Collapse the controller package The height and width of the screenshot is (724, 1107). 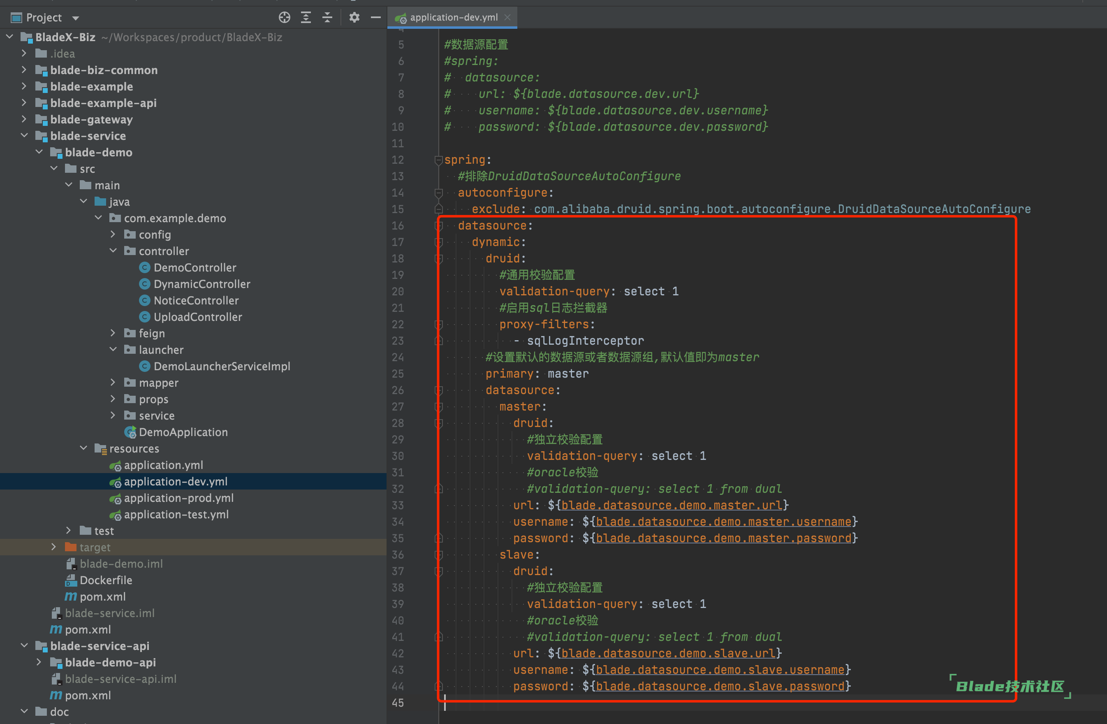(x=113, y=251)
